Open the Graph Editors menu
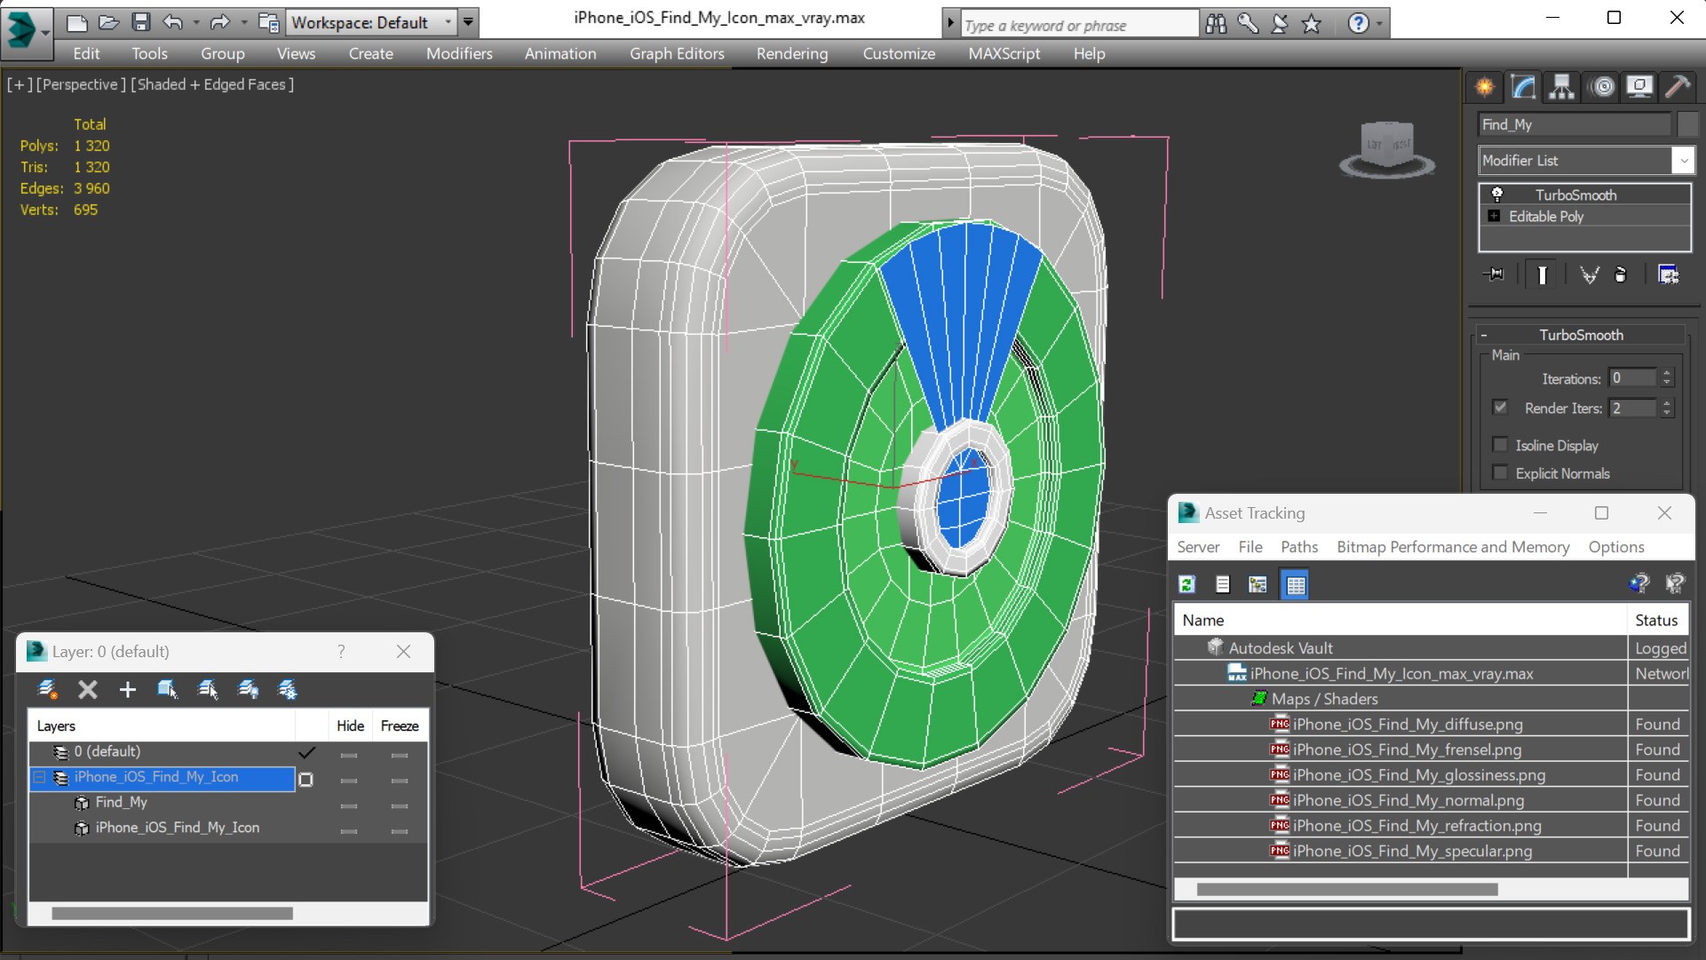This screenshot has width=1706, height=960. point(677,53)
